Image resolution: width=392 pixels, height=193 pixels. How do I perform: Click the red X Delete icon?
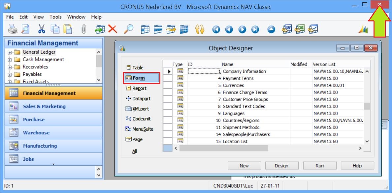point(113,29)
